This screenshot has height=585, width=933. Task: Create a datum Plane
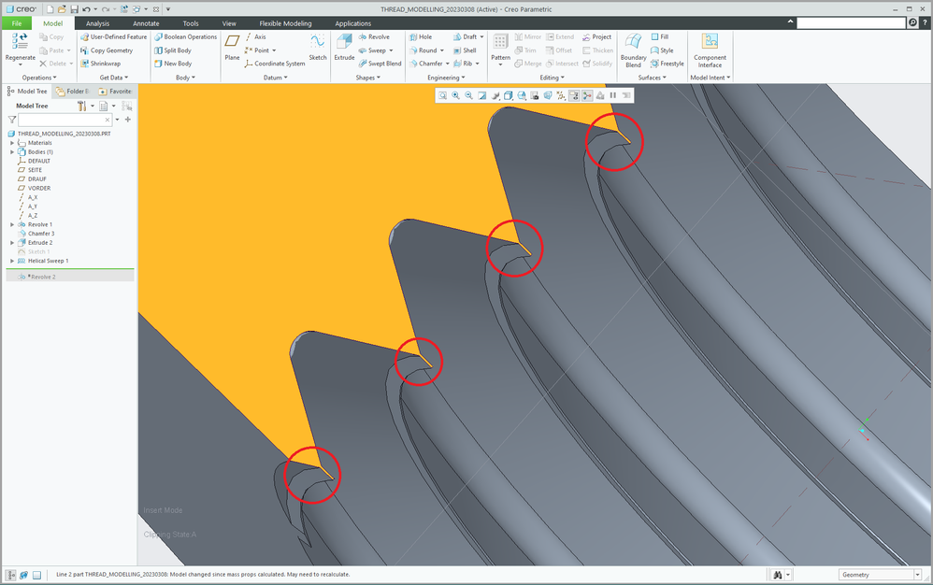[x=232, y=43]
